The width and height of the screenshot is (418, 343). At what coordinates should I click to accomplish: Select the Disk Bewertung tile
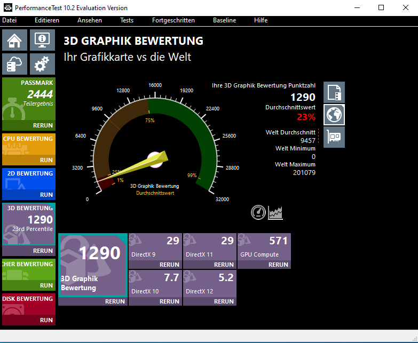point(29,304)
